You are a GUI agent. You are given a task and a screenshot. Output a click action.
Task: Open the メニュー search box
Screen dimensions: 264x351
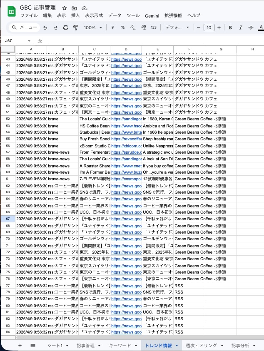point(25,27)
